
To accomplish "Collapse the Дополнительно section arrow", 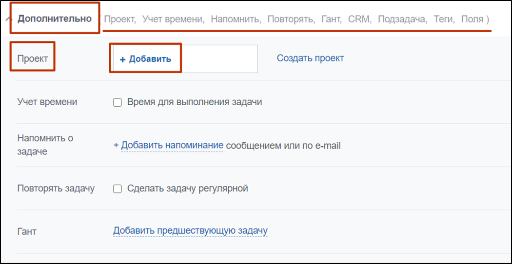I will click(x=7, y=19).
